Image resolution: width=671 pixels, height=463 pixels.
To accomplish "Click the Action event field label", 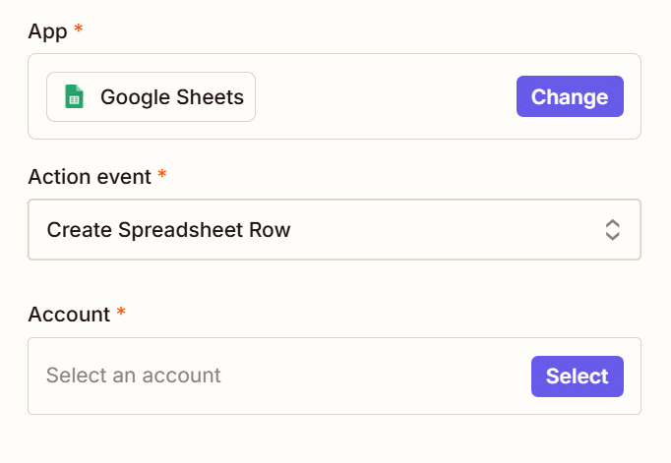I will [90, 177].
